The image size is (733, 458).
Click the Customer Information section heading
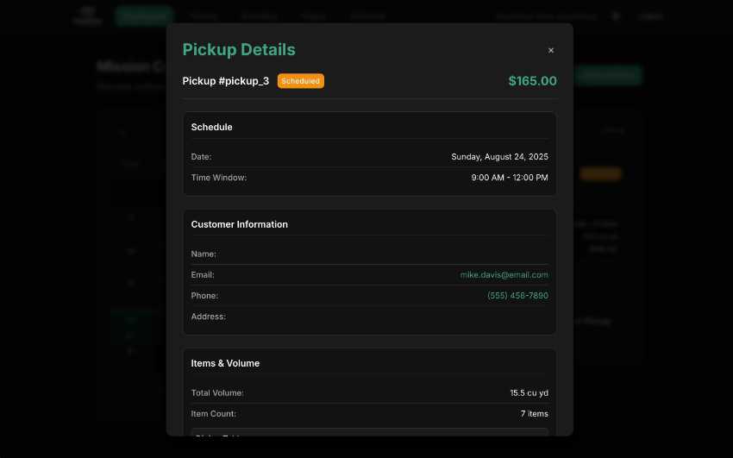click(240, 224)
